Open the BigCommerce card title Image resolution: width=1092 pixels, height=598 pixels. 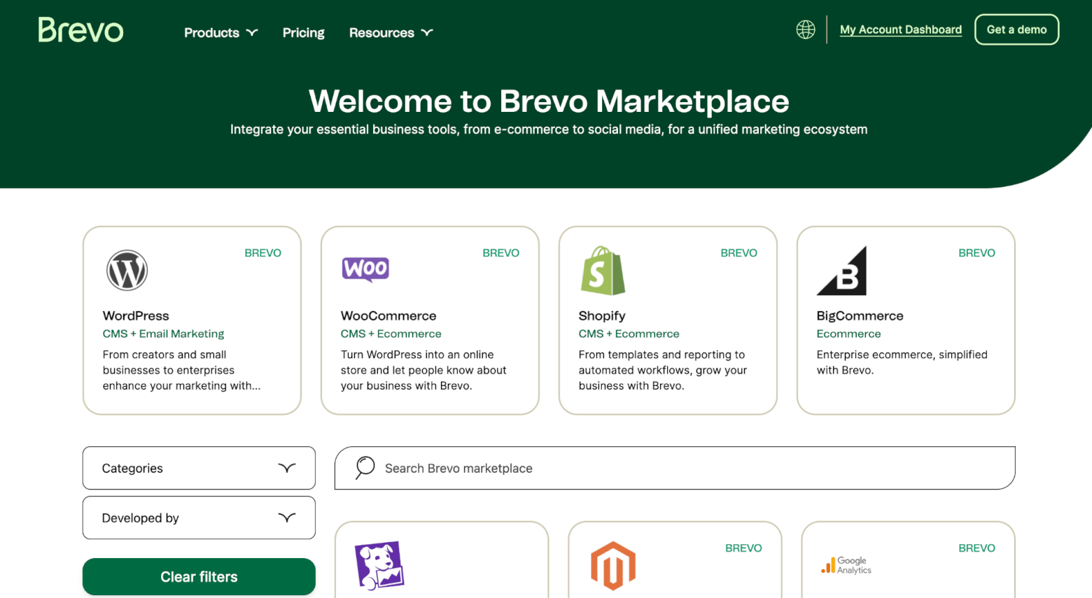pyautogui.click(x=860, y=315)
